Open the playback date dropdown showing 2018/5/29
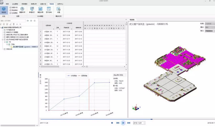The image size is (215, 128). pyautogui.click(x=139, y=123)
